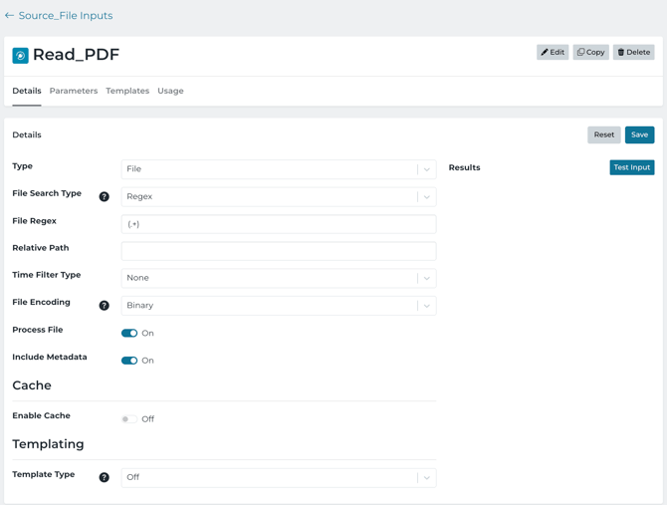Click the Cache section heading

[32, 385]
